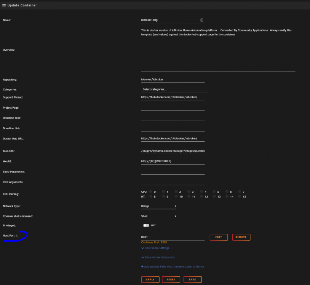This screenshot has height=285, width=310.
Task: Click the Container Port: 8081 text
Action: (x=154, y=242)
